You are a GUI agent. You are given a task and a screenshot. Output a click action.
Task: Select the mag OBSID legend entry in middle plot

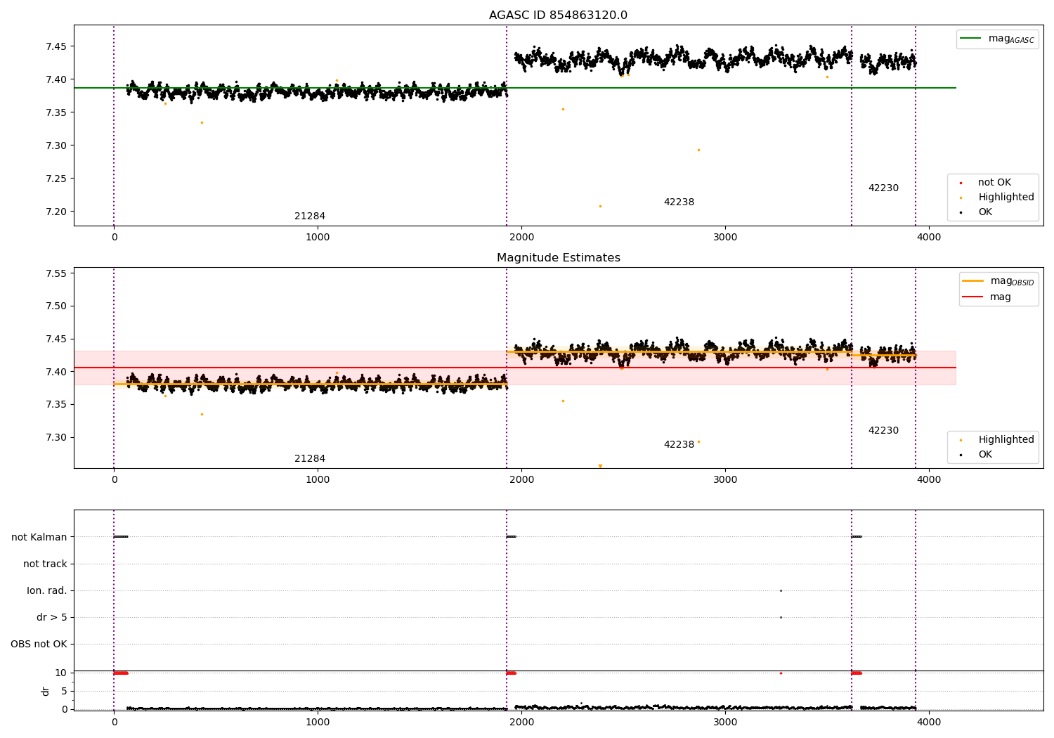click(998, 281)
